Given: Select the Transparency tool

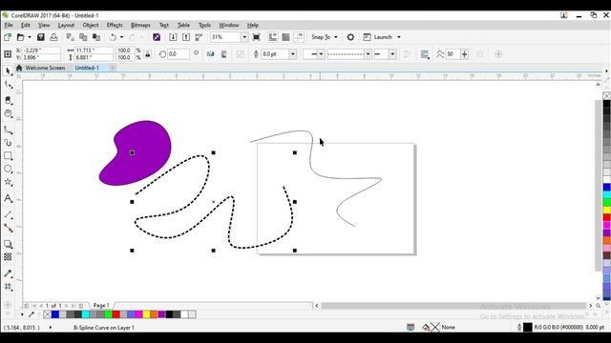Looking at the screenshot, I should coord(8,257).
